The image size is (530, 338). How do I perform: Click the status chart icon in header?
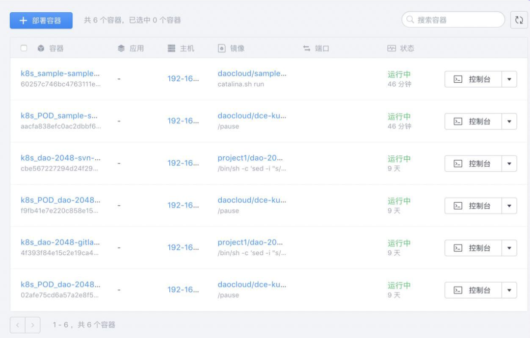pyautogui.click(x=391, y=48)
